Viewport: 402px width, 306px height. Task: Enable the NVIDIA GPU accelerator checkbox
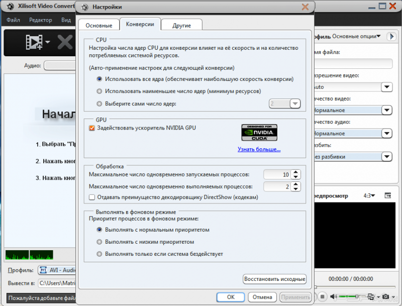[91, 128]
